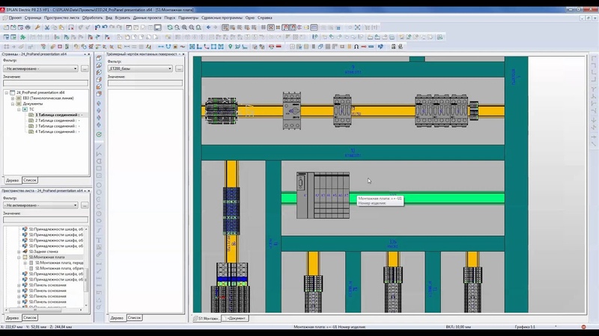
Task: Open the Справка menu
Action: coord(265,17)
